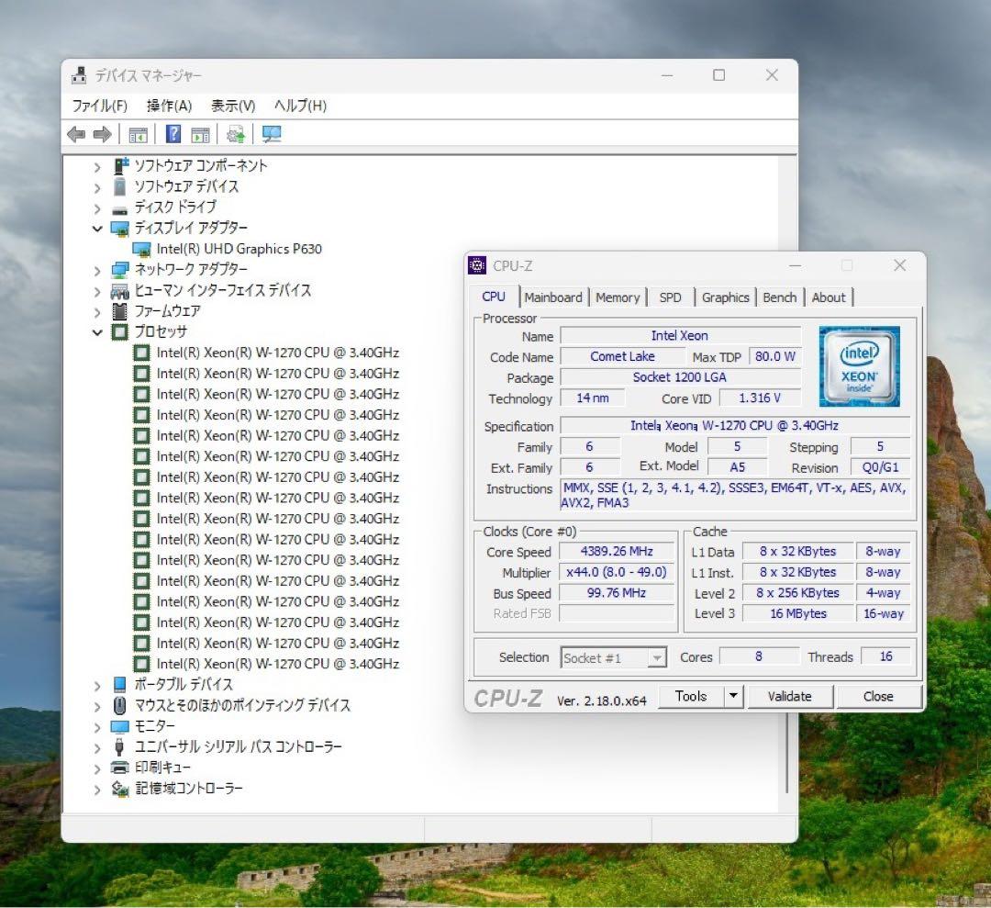The image size is (991, 908).
Task: Switch to the SPD tab in CPU-Z
Action: 670,297
